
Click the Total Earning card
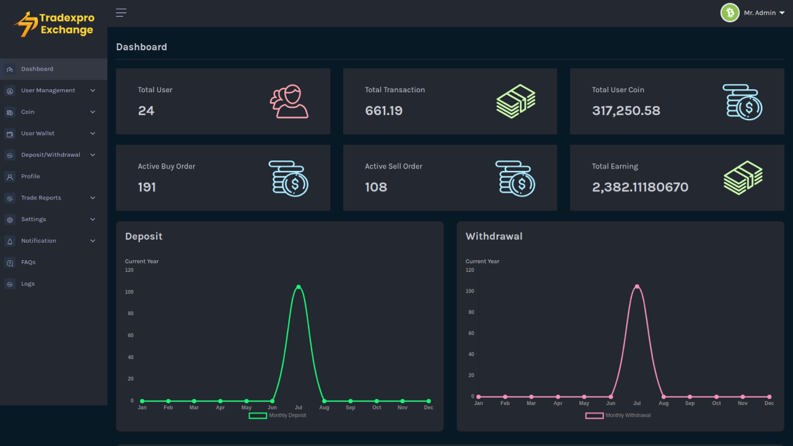677,178
